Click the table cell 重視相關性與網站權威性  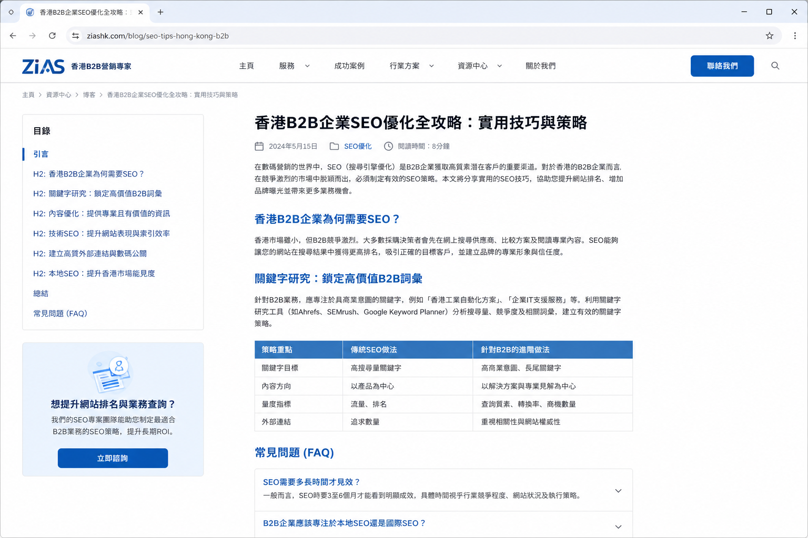pos(553,422)
